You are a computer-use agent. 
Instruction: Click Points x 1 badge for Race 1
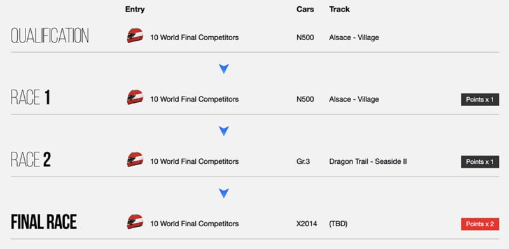pos(480,100)
